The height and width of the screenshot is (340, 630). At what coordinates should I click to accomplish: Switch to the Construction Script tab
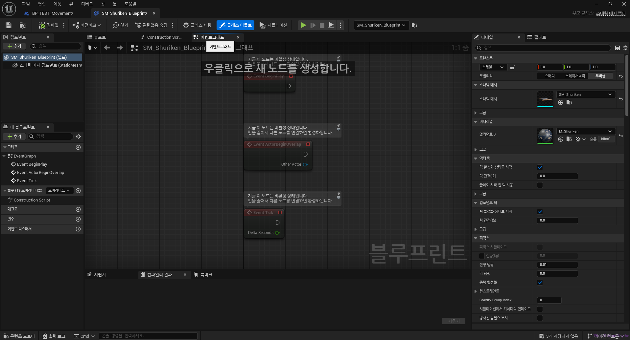164,37
